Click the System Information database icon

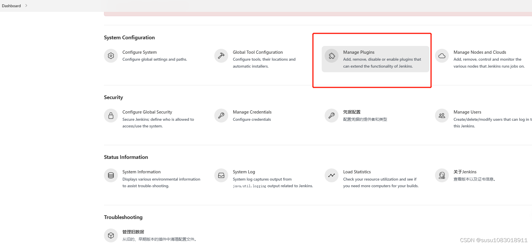(111, 175)
